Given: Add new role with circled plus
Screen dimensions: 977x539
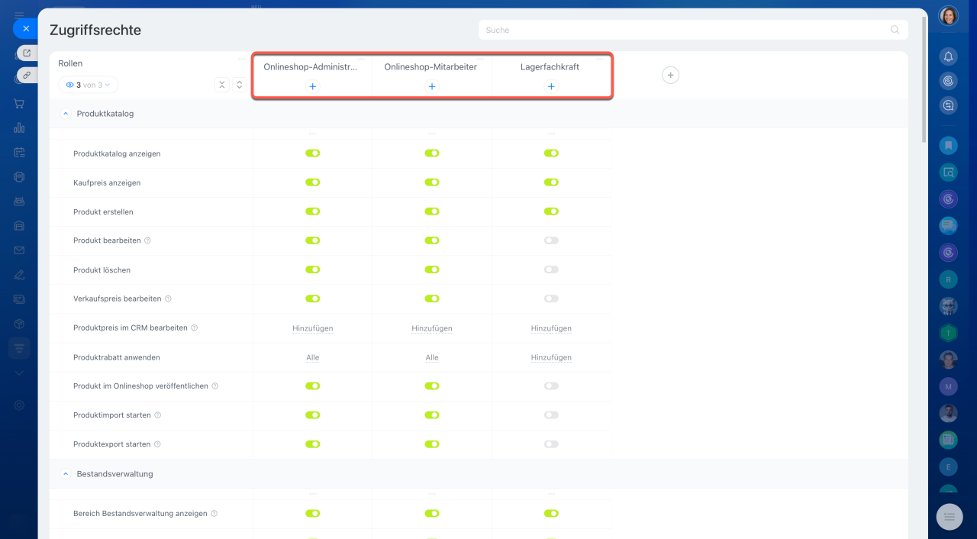Looking at the screenshot, I should (670, 75).
